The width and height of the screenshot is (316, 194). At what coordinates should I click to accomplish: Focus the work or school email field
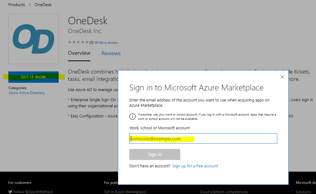[x=203, y=139]
